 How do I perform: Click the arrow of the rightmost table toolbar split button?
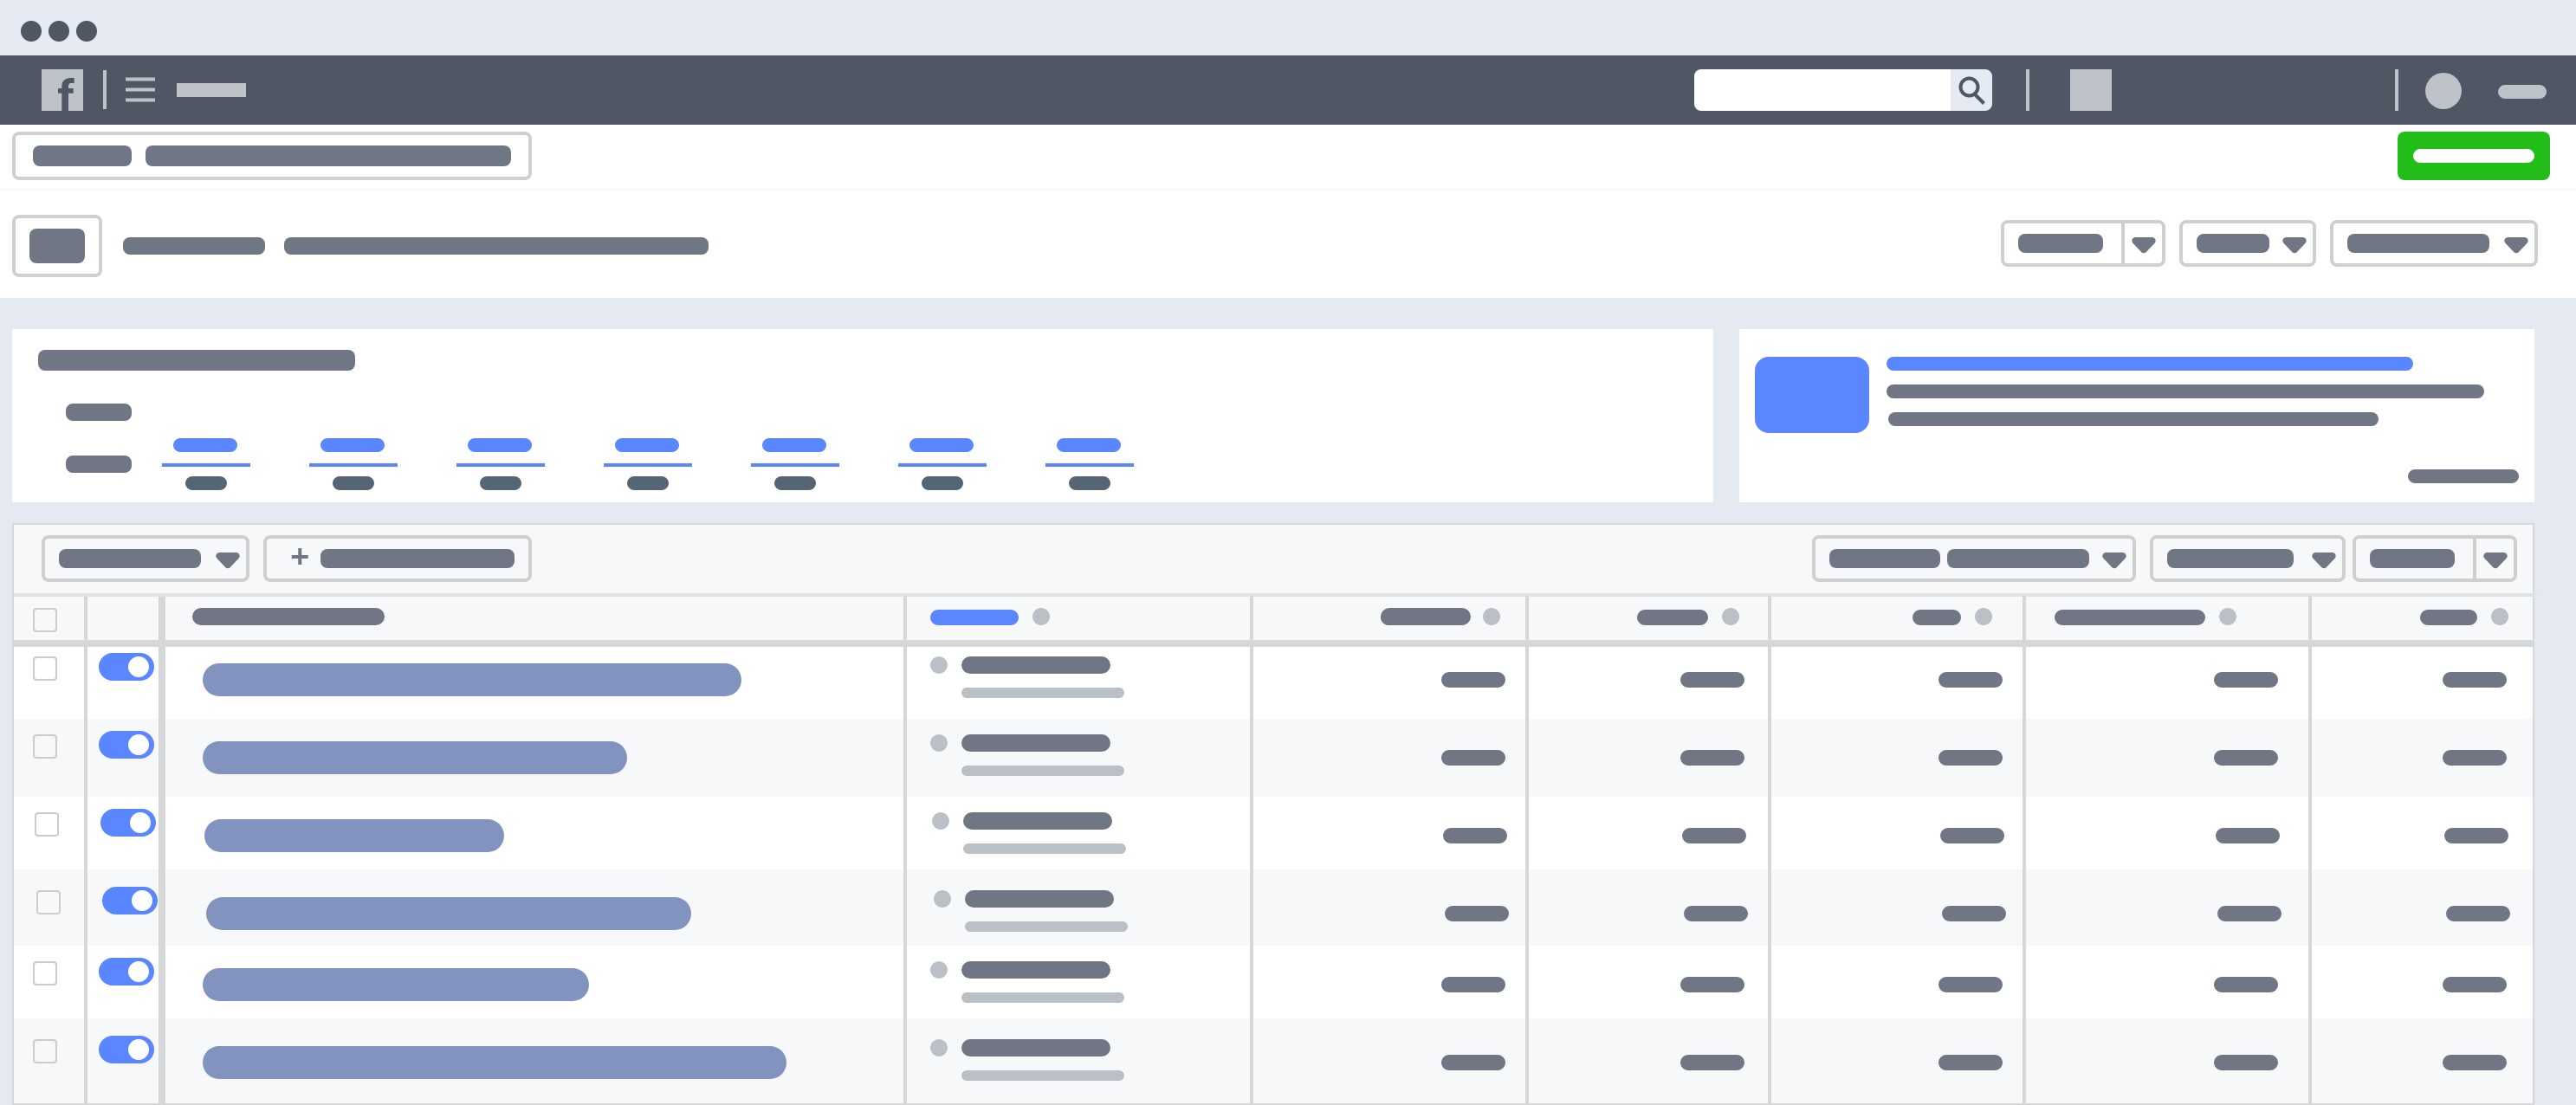(x=2495, y=558)
